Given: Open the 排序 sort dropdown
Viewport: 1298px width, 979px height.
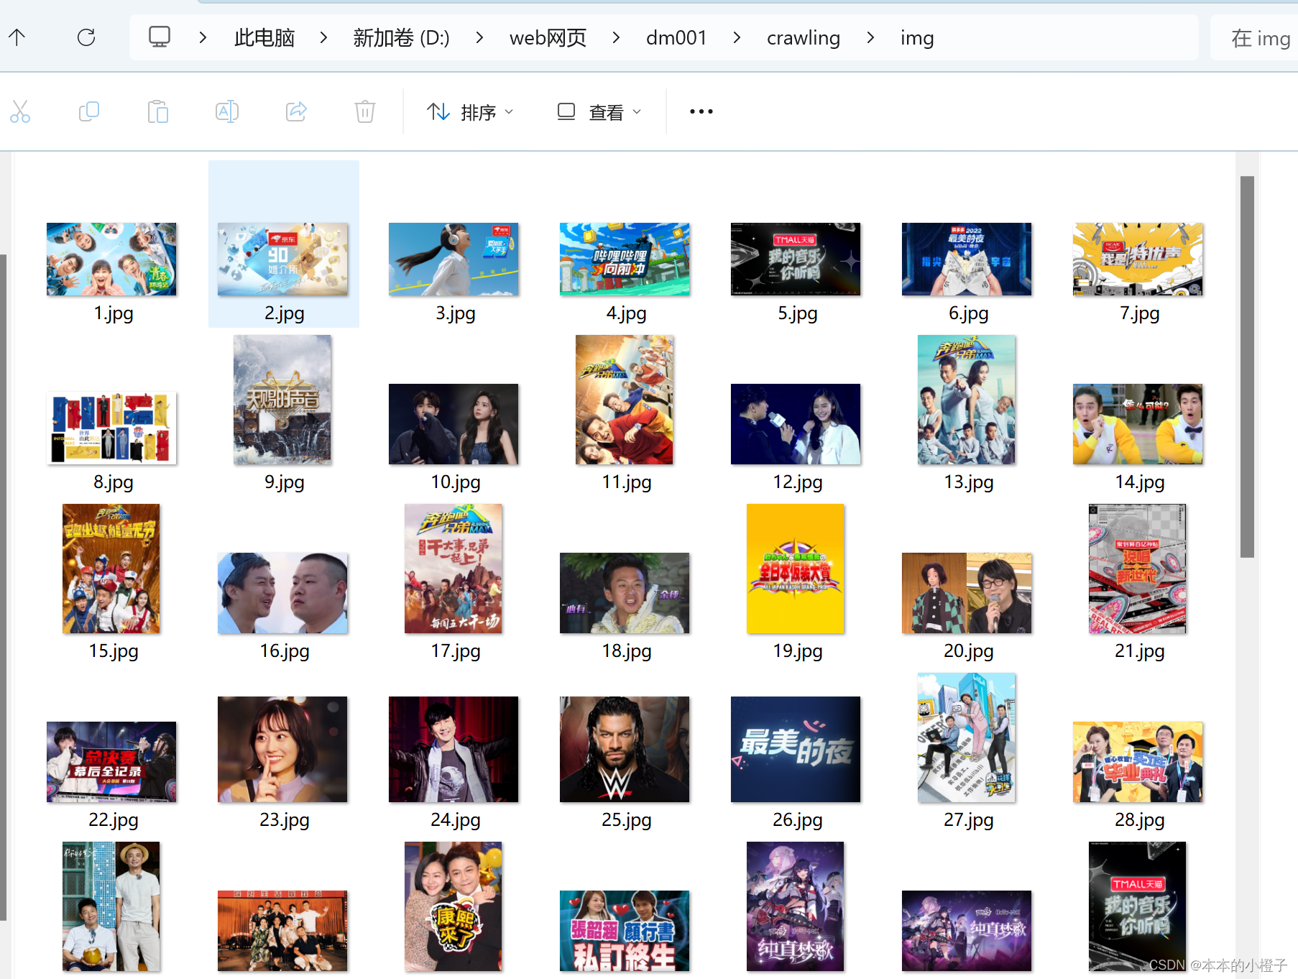Looking at the screenshot, I should [x=470, y=112].
